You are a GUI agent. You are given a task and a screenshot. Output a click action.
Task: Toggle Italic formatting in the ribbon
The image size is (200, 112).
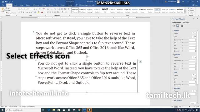pos(21,12)
